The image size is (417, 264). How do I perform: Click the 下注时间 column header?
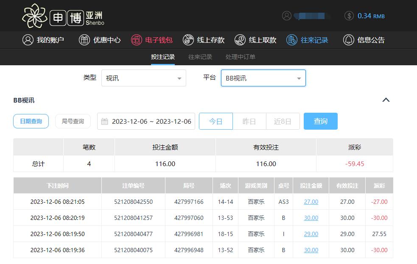(x=57, y=185)
